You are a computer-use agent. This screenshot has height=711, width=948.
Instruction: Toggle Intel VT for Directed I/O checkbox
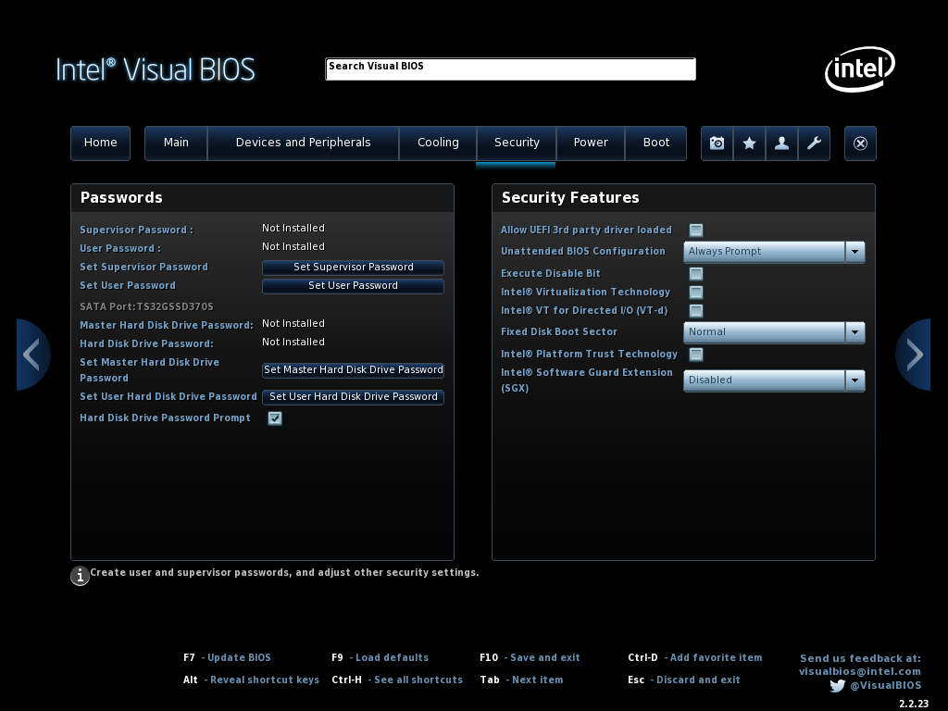[696, 311]
